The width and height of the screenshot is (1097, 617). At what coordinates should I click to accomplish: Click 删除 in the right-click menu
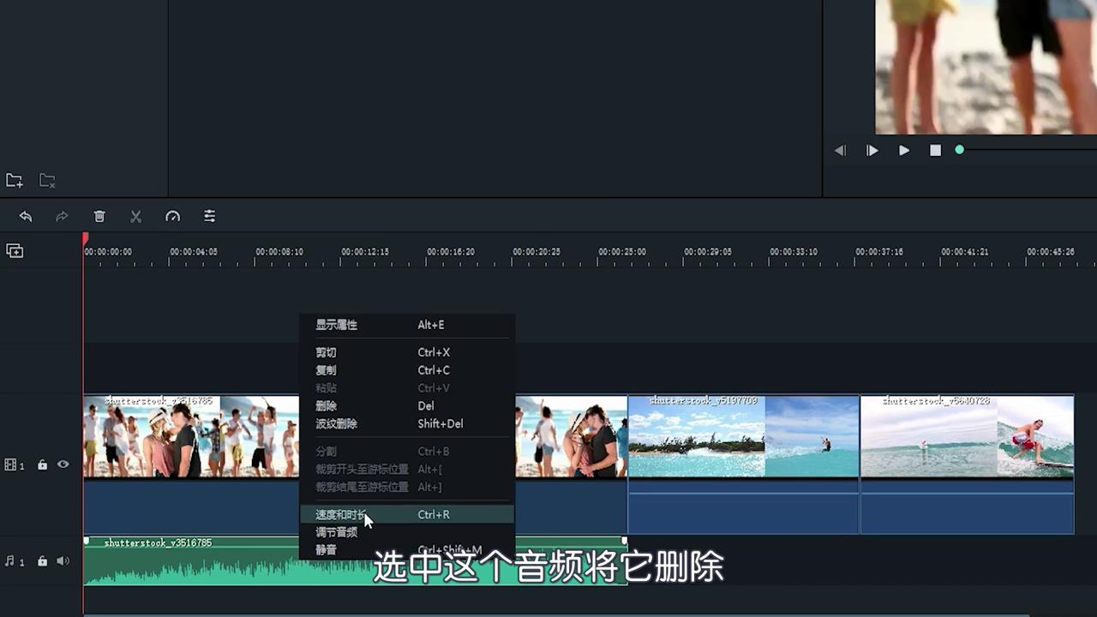point(327,405)
